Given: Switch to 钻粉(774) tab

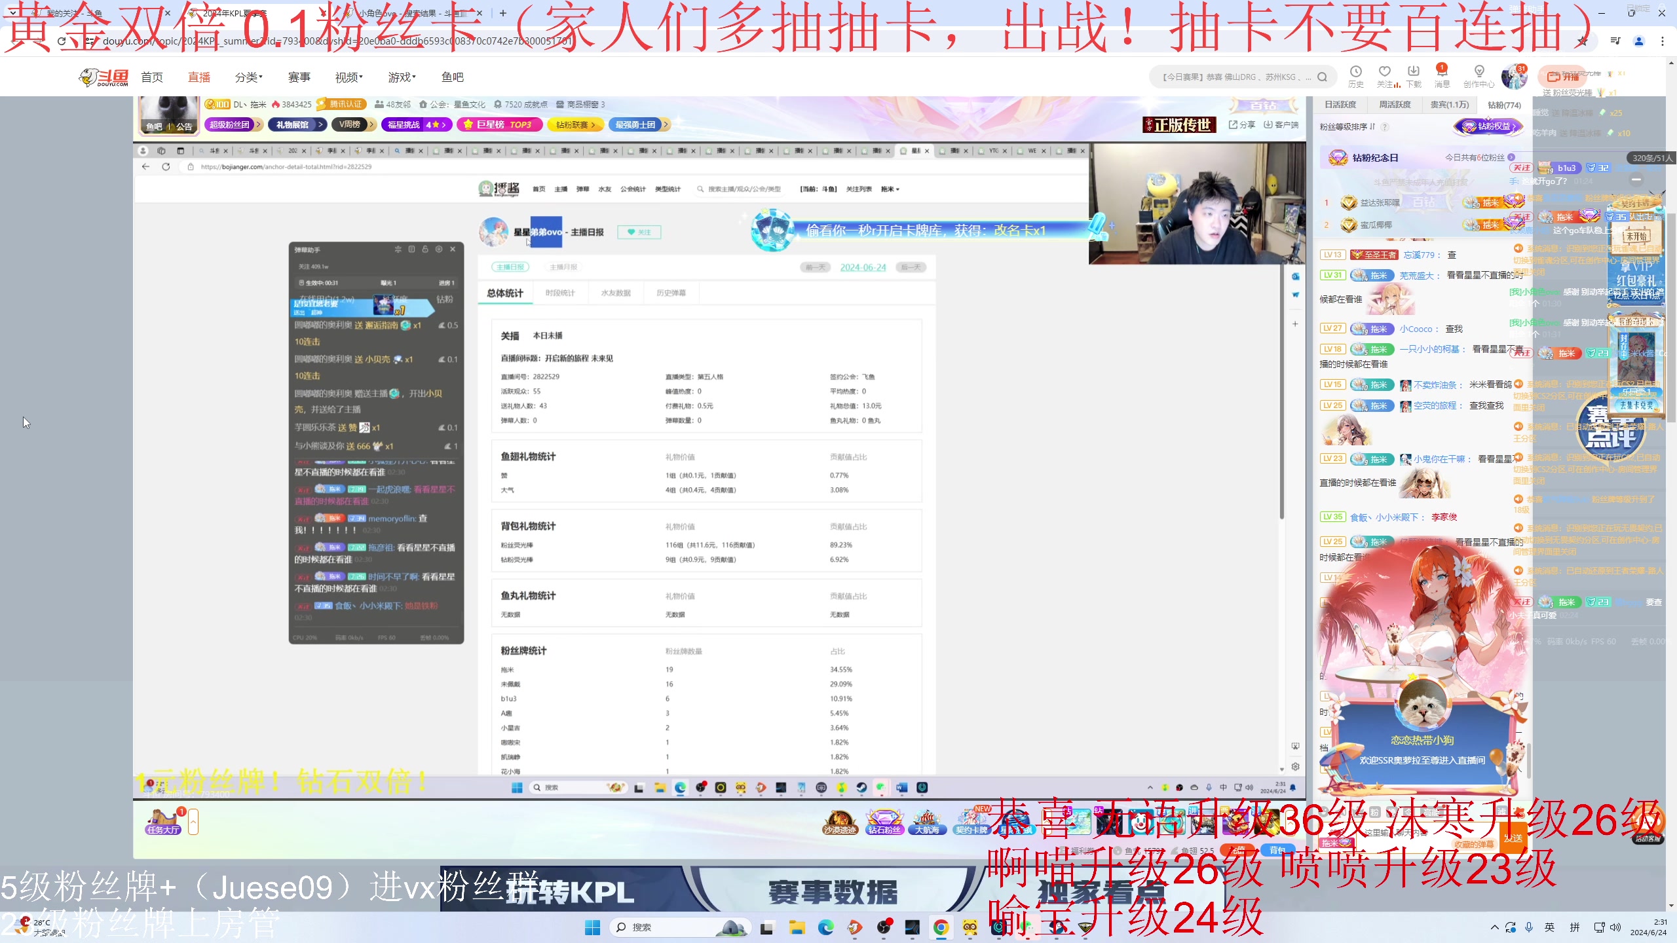Looking at the screenshot, I should tap(1504, 105).
